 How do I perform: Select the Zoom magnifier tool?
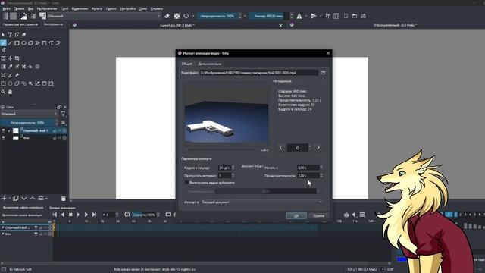point(3,92)
